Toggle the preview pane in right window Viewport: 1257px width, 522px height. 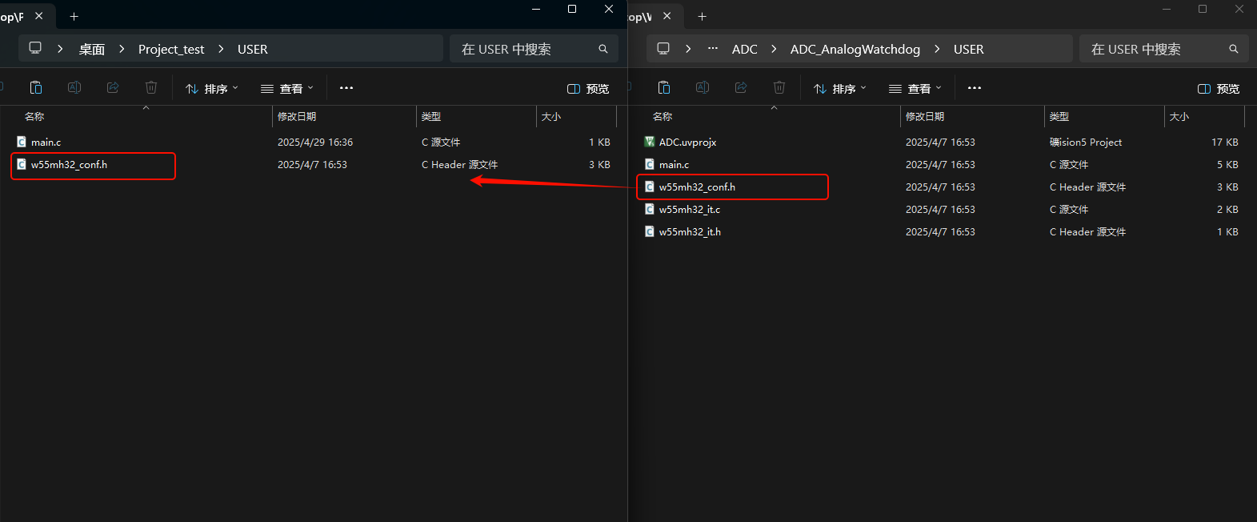pos(1218,89)
